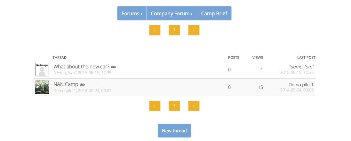Click link icon beside 'What about the new car?'

click(114, 67)
